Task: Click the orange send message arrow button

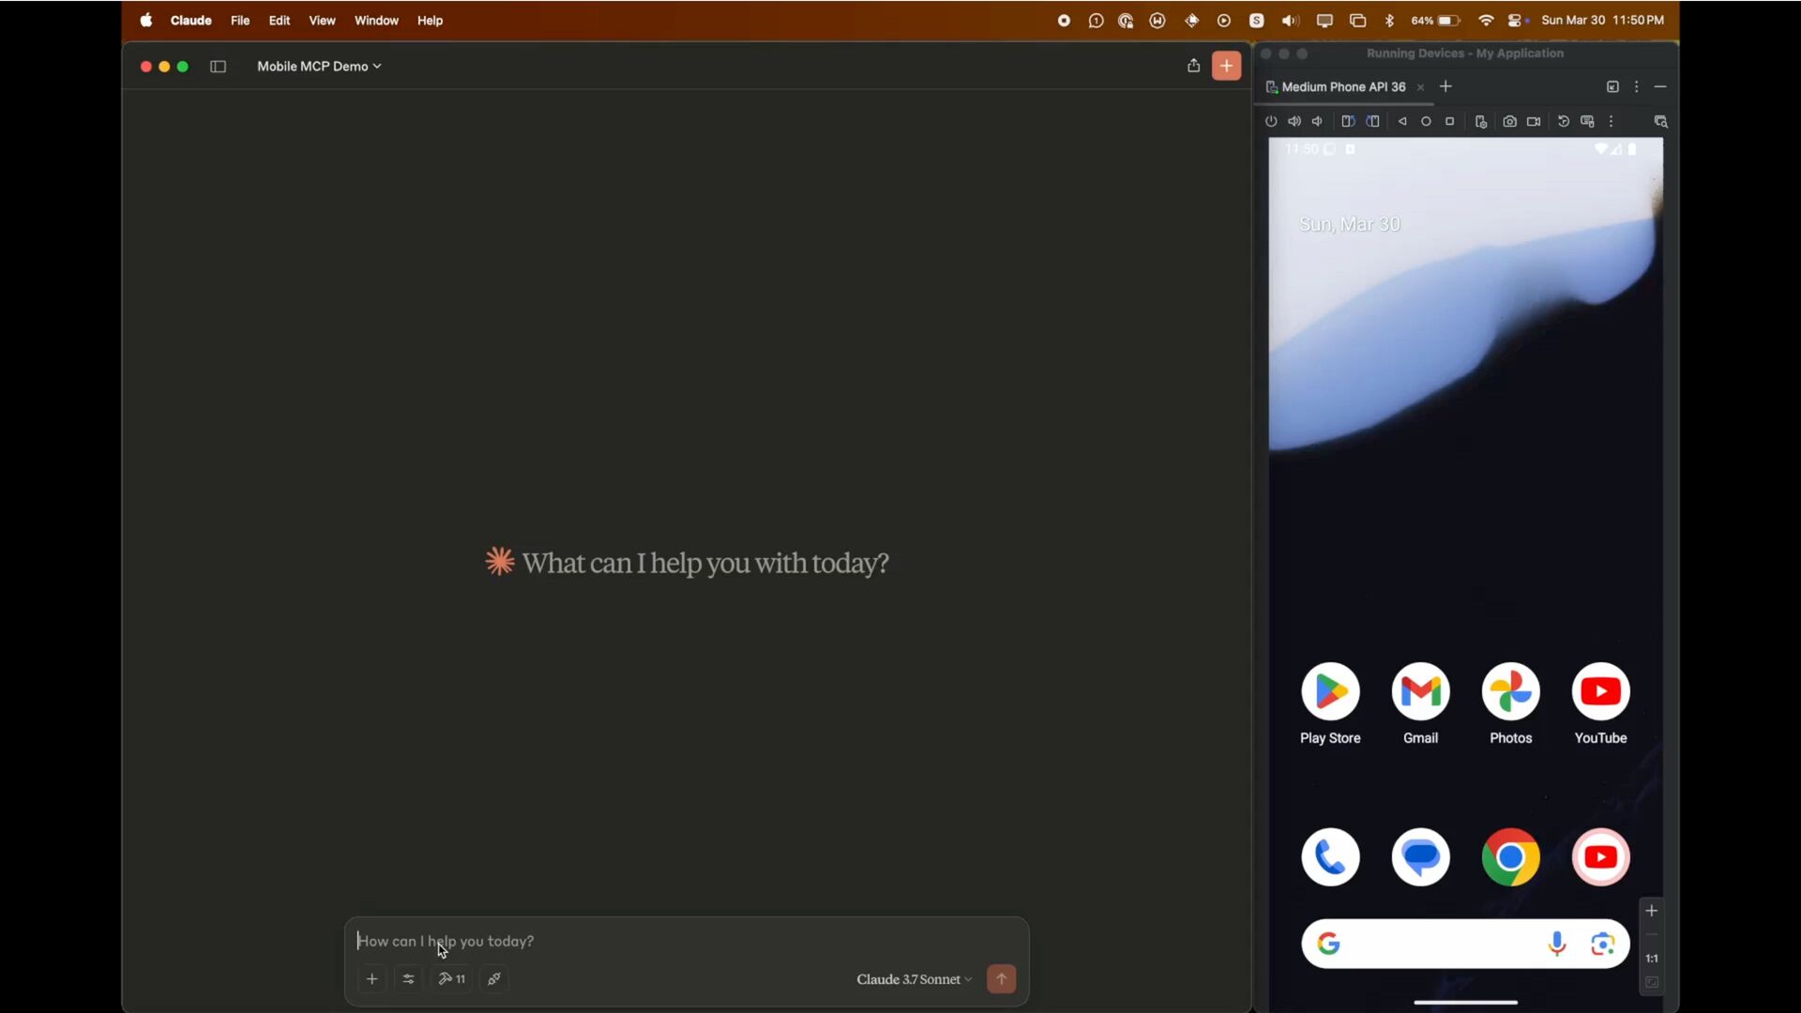Action: [x=1001, y=979]
